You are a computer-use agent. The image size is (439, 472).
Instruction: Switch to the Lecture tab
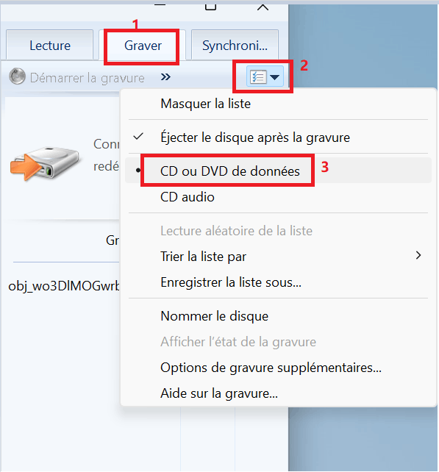pyautogui.click(x=50, y=46)
